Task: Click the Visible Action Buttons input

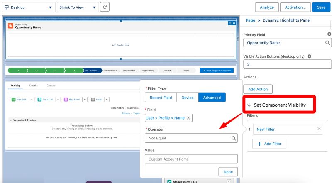Action: pos(287,64)
